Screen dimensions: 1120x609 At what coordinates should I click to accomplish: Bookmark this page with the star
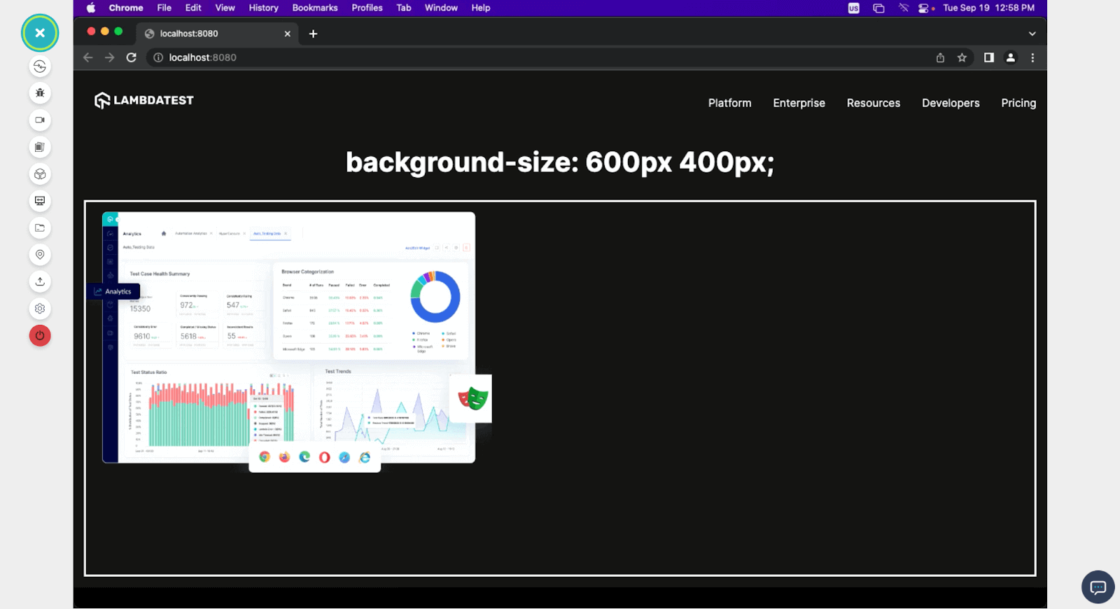pyautogui.click(x=962, y=57)
